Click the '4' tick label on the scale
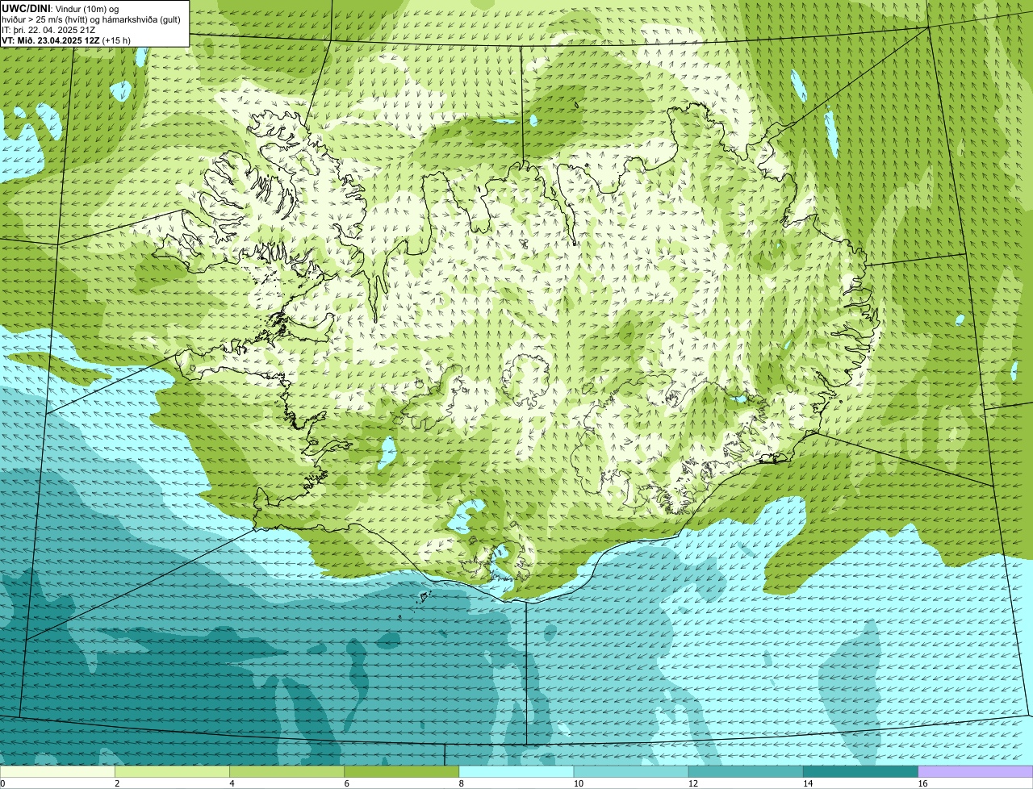 (x=232, y=783)
